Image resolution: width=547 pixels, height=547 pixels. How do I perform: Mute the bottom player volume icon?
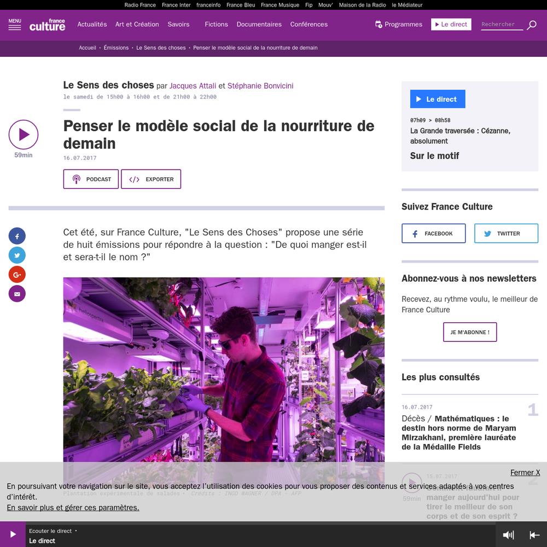tap(508, 535)
